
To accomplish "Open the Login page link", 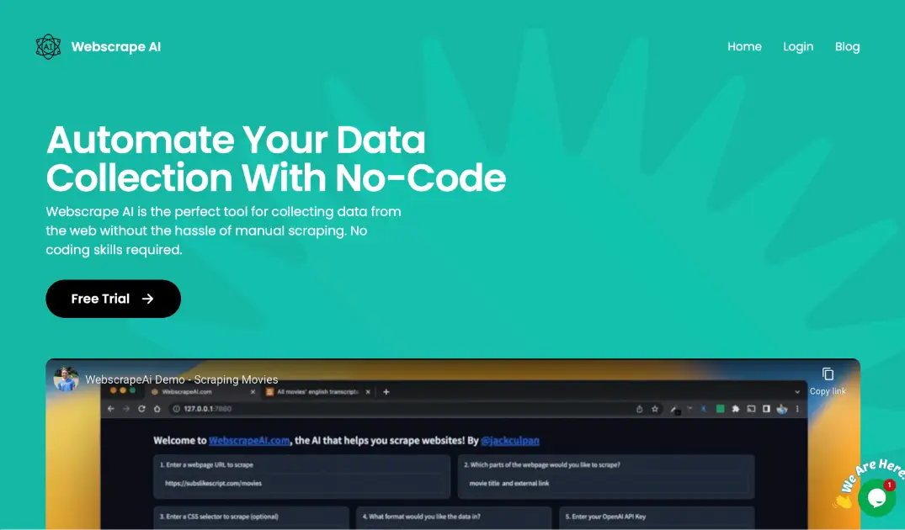I will (x=797, y=47).
